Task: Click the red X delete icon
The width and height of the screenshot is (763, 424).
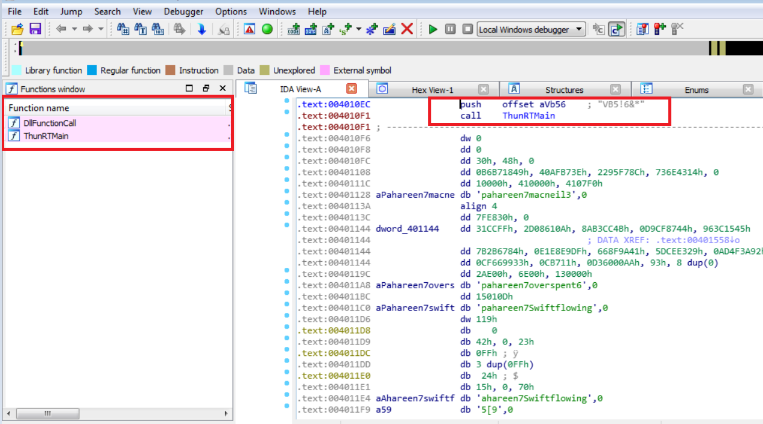Action: coord(407,29)
